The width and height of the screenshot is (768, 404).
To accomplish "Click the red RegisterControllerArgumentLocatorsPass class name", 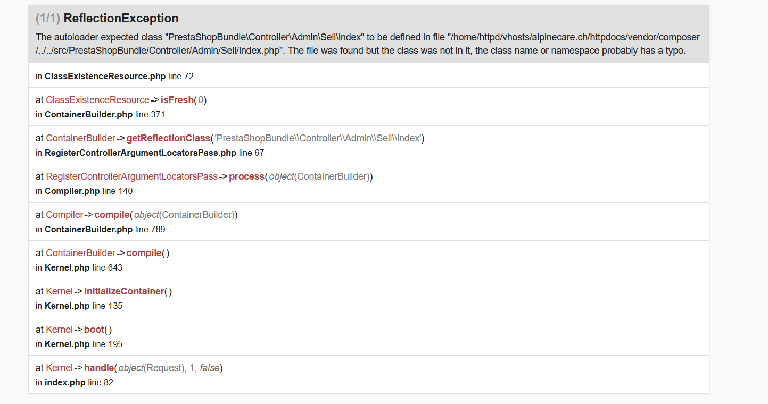I will tap(131, 176).
